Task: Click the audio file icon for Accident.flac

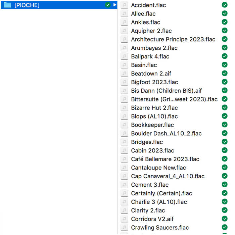Action: pos(125,5)
